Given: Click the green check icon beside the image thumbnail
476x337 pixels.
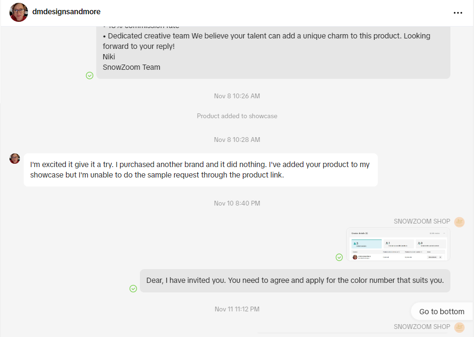Looking at the screenshot, I should 339,257.
